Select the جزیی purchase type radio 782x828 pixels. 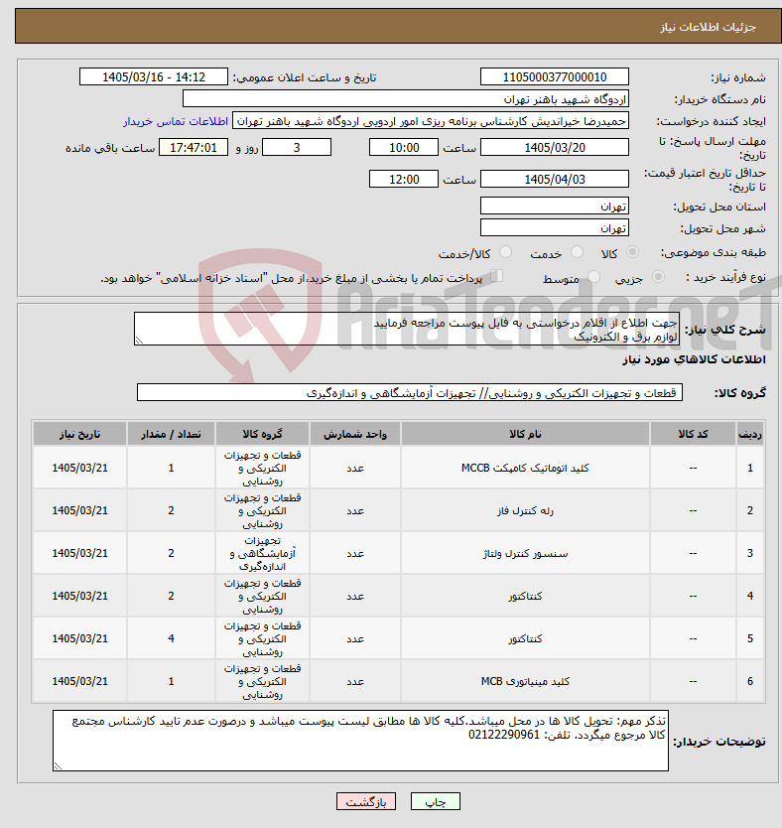[658, 277]
